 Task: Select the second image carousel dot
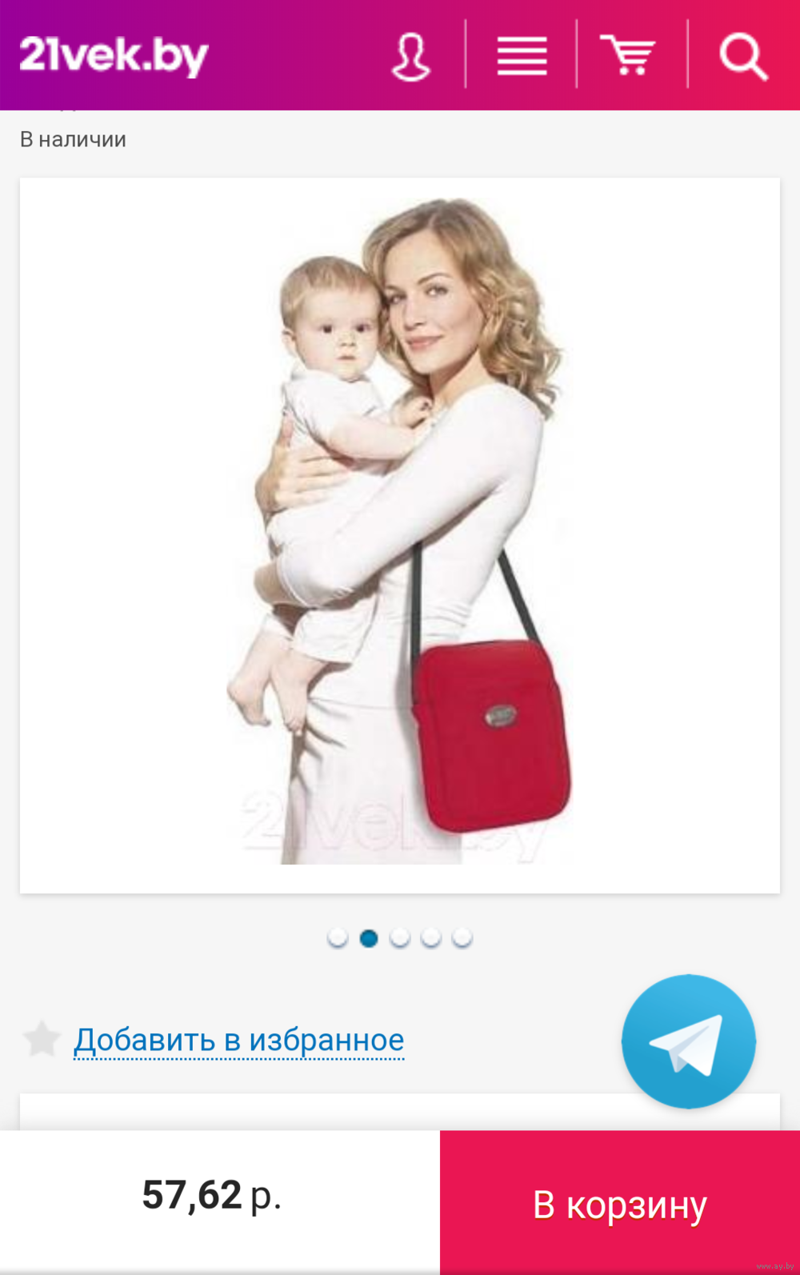pos(369,937)
